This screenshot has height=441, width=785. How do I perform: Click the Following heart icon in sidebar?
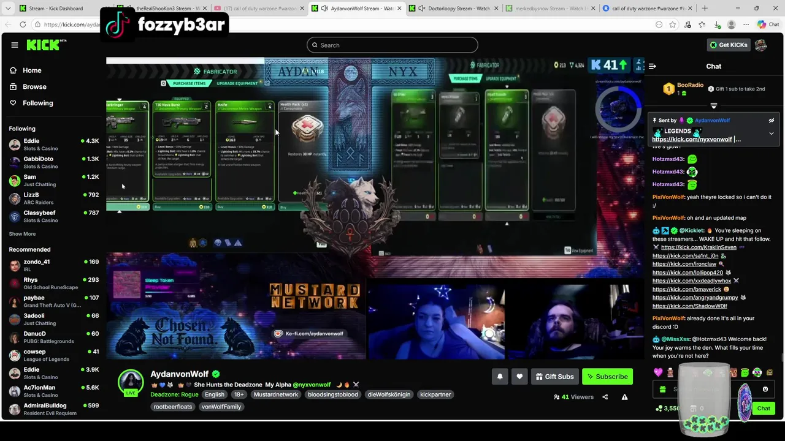[x=13, y=103]
